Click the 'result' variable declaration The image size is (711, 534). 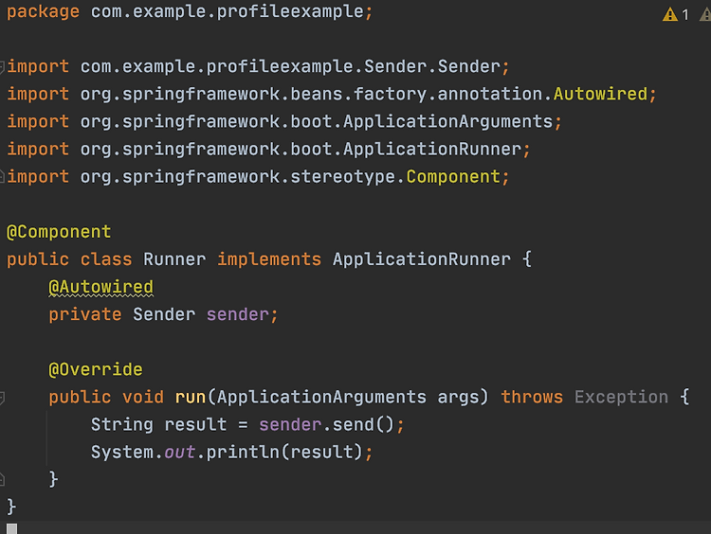coord(195,425)
